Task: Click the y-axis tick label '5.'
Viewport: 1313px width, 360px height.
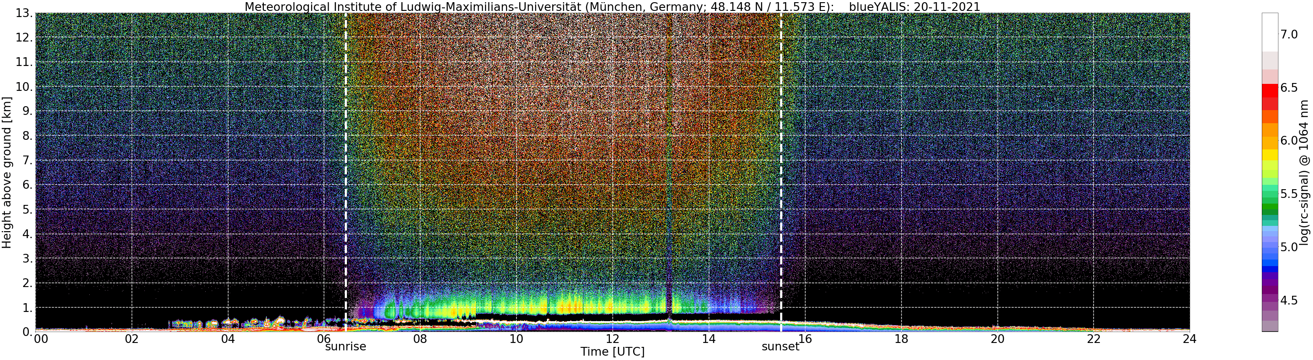Action: point(28,209)
